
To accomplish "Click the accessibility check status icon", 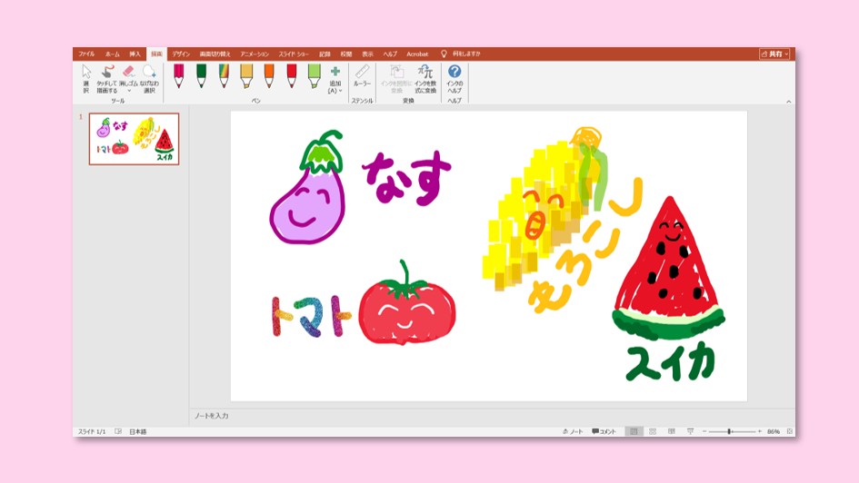I will [118, 431].
